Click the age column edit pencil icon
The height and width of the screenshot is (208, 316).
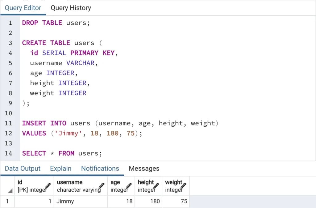(129, 186)
